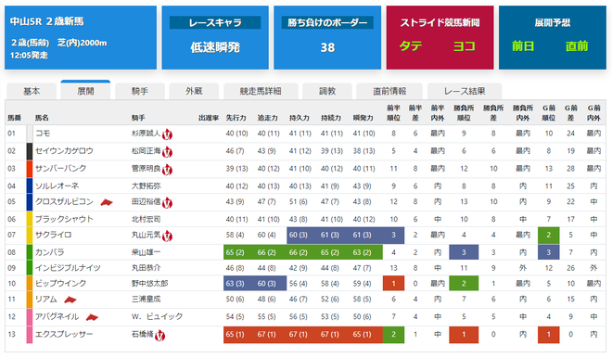The height and width of the screenshot is (358, 612).
Task: Click horse name サクライロ
Action: [x=53, y=235]
